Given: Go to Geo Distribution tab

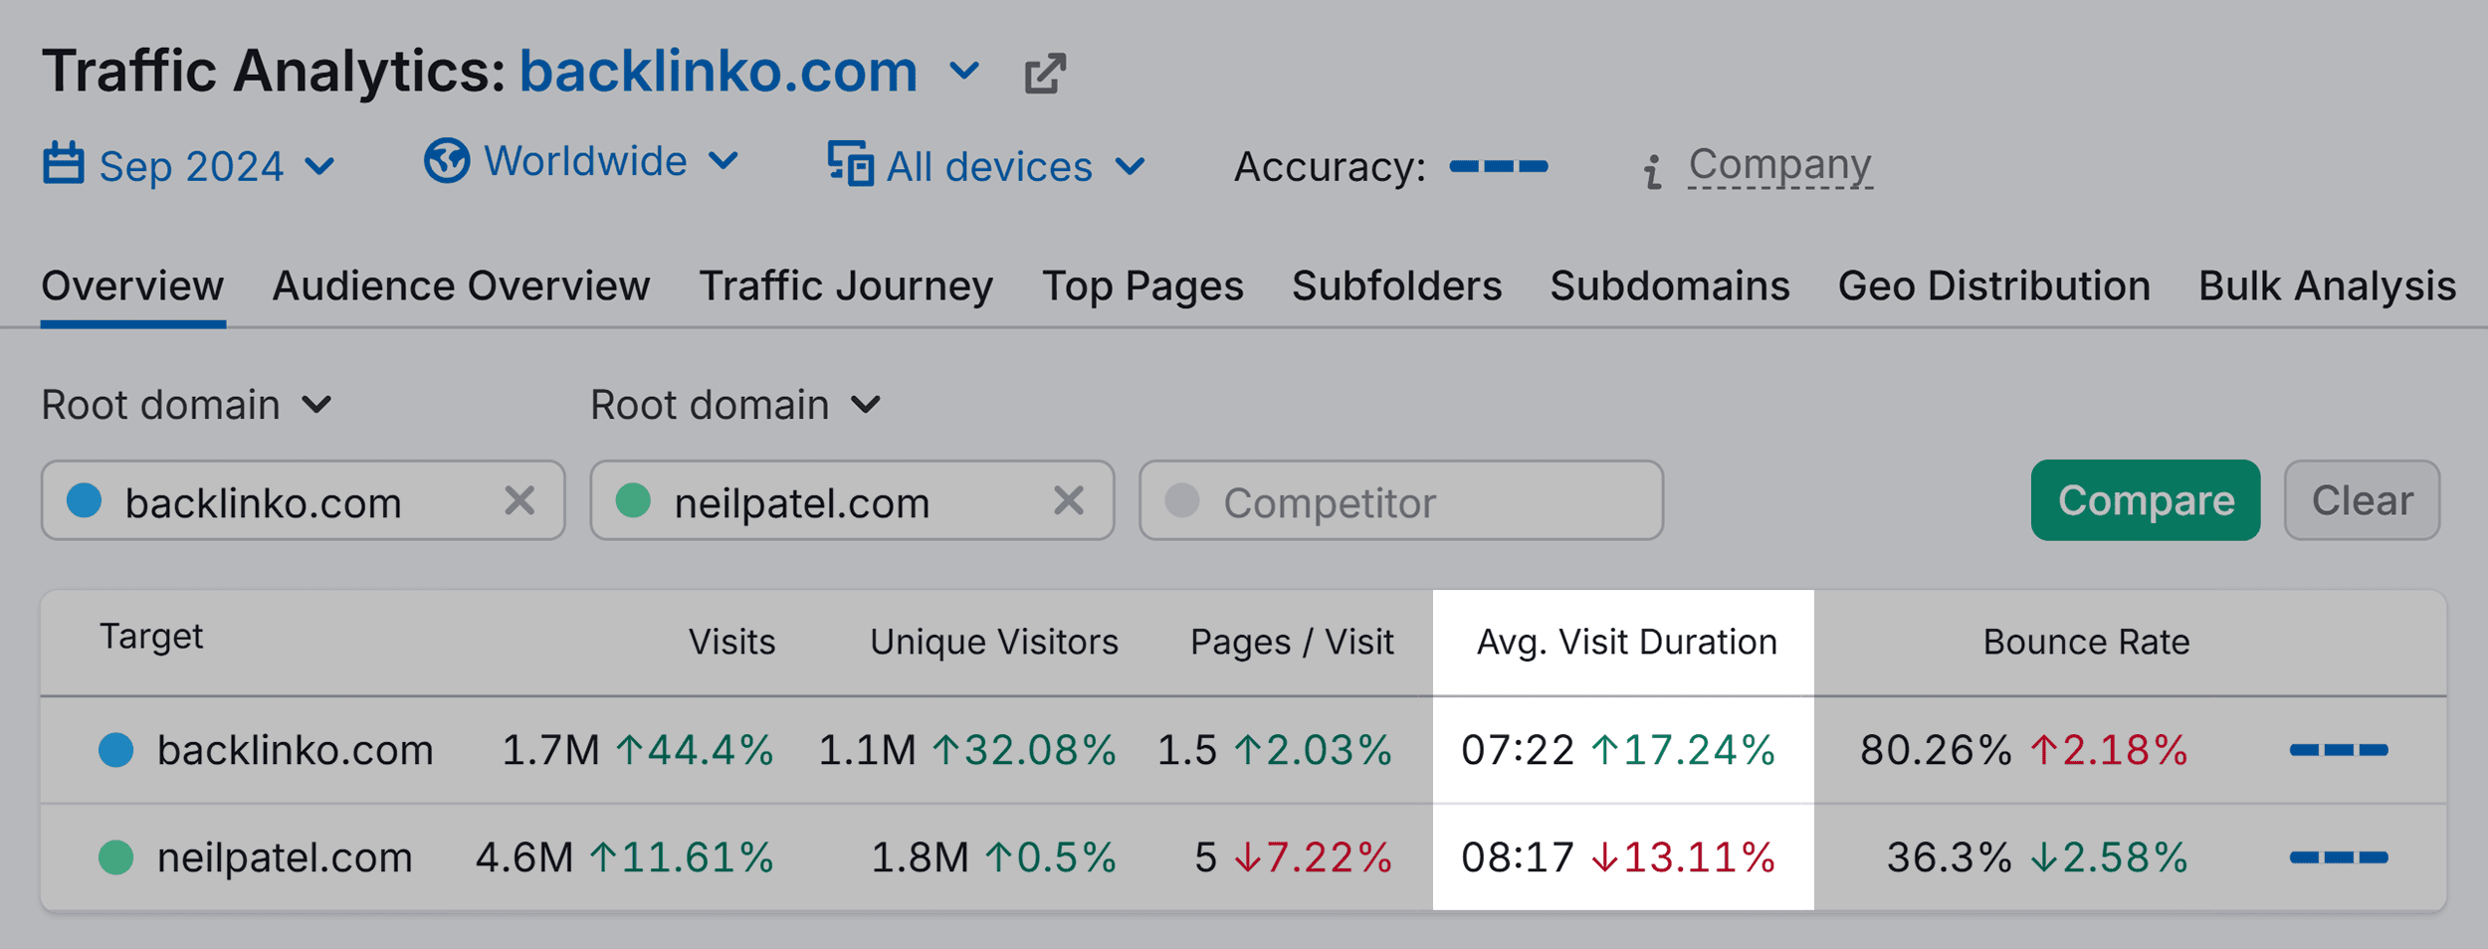Looking at the screenshot, I should [1993, 286].
